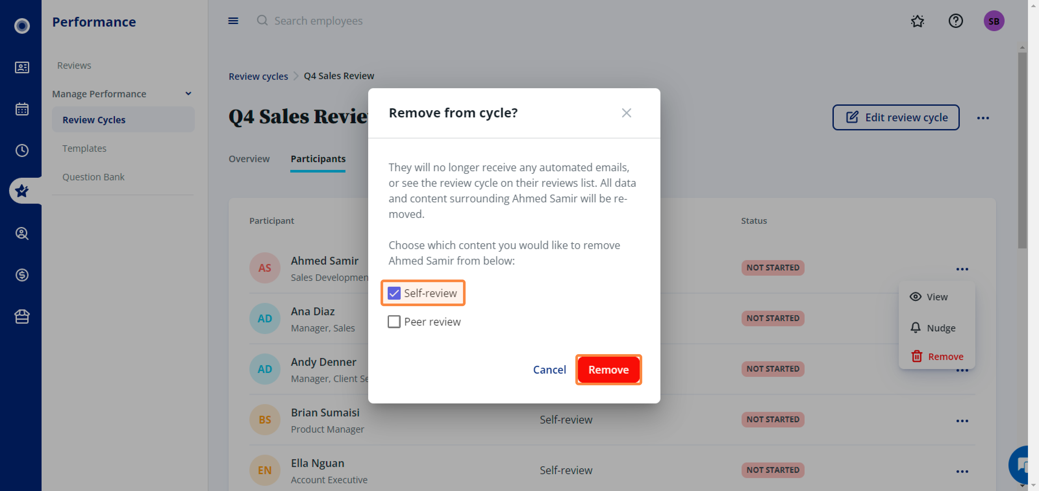Image resolution: width=1039 pixels, height=491 pixels.
Task: Open the recruiting person-search sidebar icon
Action: pyautogui.click(x=22, y=233)
